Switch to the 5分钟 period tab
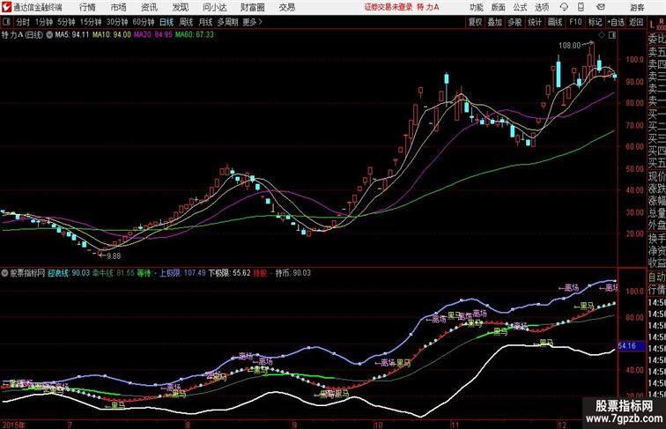This screenshot has width=666, height=429. (66, 22)
